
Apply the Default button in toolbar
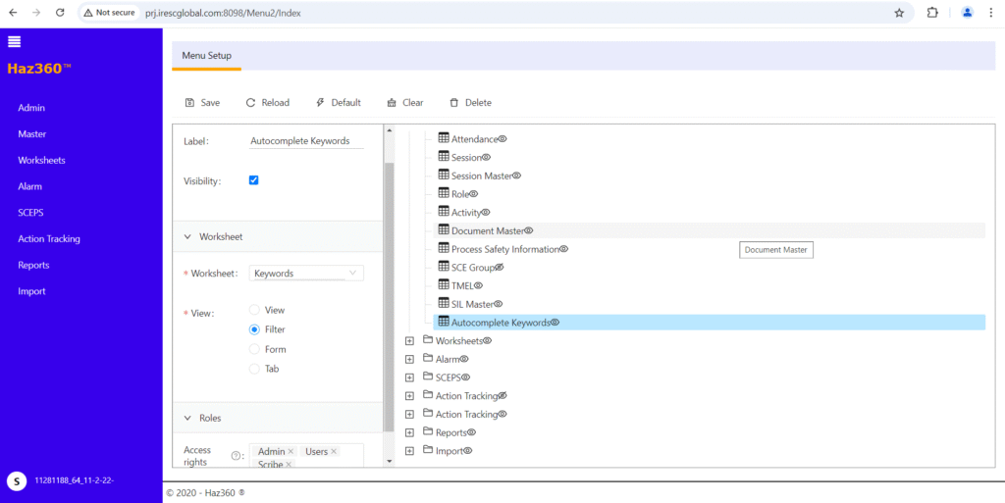339,103
